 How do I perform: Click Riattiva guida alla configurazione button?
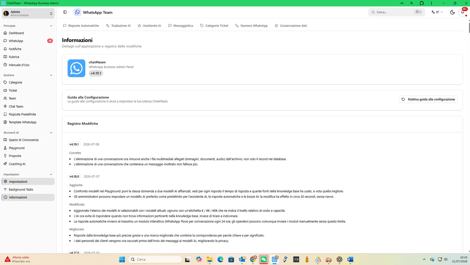(428, 99)
